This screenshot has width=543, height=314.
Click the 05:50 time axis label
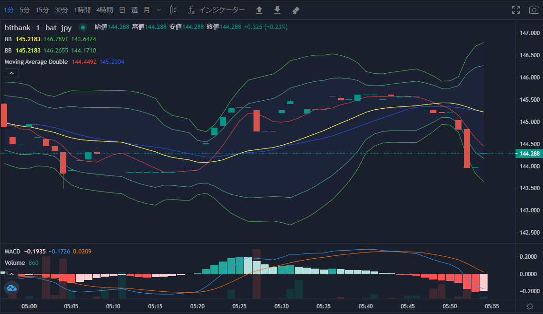pos(450,306)
